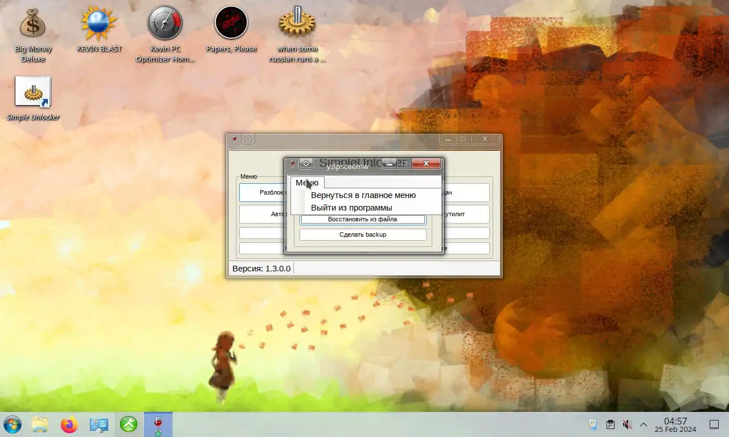Viewport: 729px width, 437px height.
Task: Click the Разблок… button in background window
Action: coord(262,192)
